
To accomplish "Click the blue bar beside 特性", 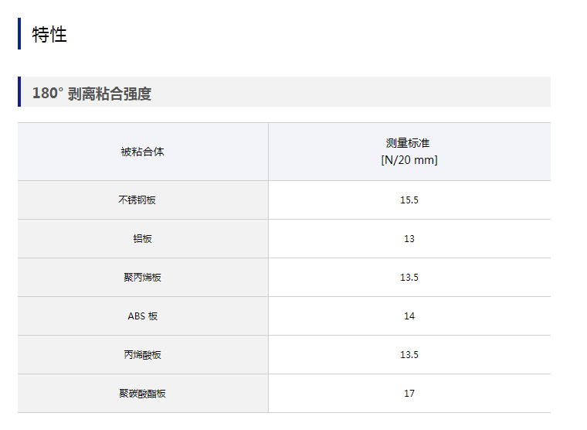I will [x=19, y=34].
